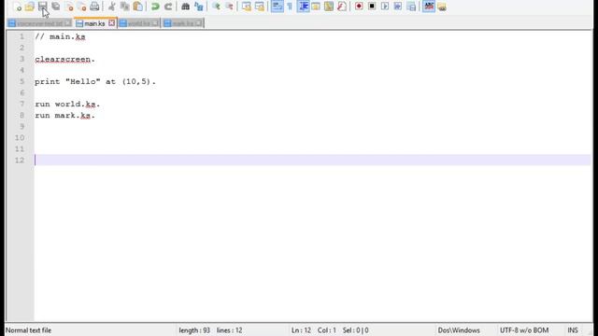598x336 pixels.
Task: Click "Normal text file" in status bar
Action: 28,330
